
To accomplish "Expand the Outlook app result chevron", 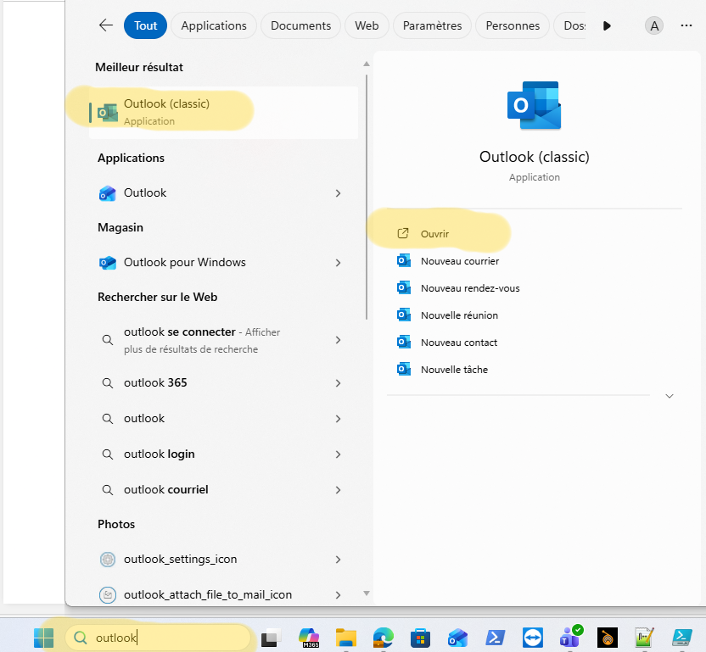I will [x=338, y=193].
